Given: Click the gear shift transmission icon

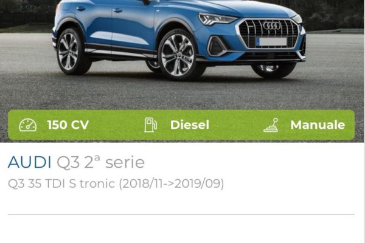Looking at the screenshot, I should [271, 125].
